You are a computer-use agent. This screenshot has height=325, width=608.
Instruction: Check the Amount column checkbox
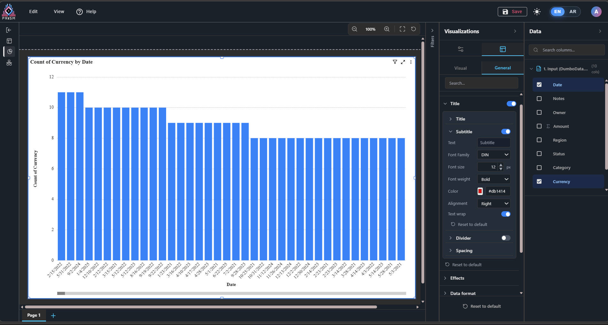539,126
